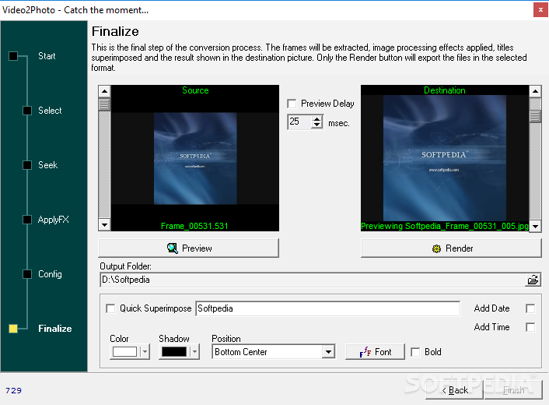Enable the Bold checkbox
549x405 pixels.
pyautogui.click(x=415, y=352)
